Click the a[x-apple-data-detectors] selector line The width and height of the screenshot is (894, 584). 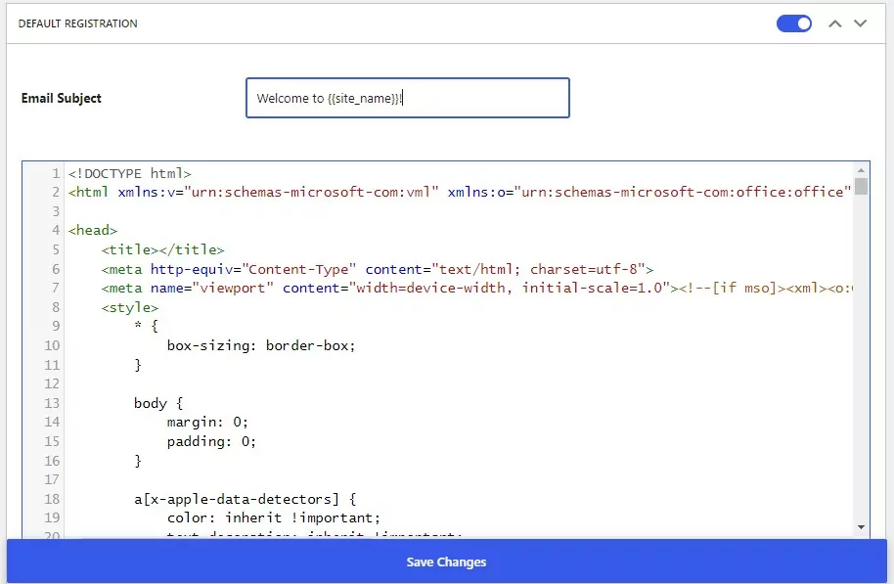(246, 499)
